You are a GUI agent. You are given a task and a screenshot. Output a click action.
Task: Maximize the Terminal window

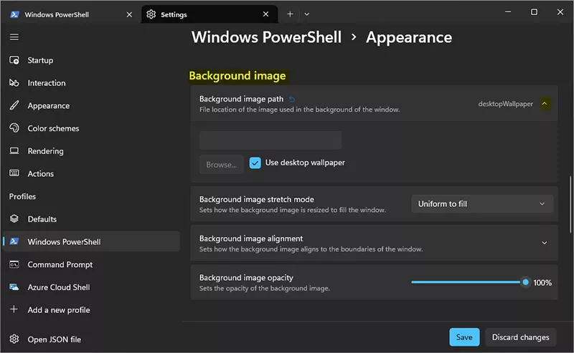pyautogui.click(x=534, y=12)
